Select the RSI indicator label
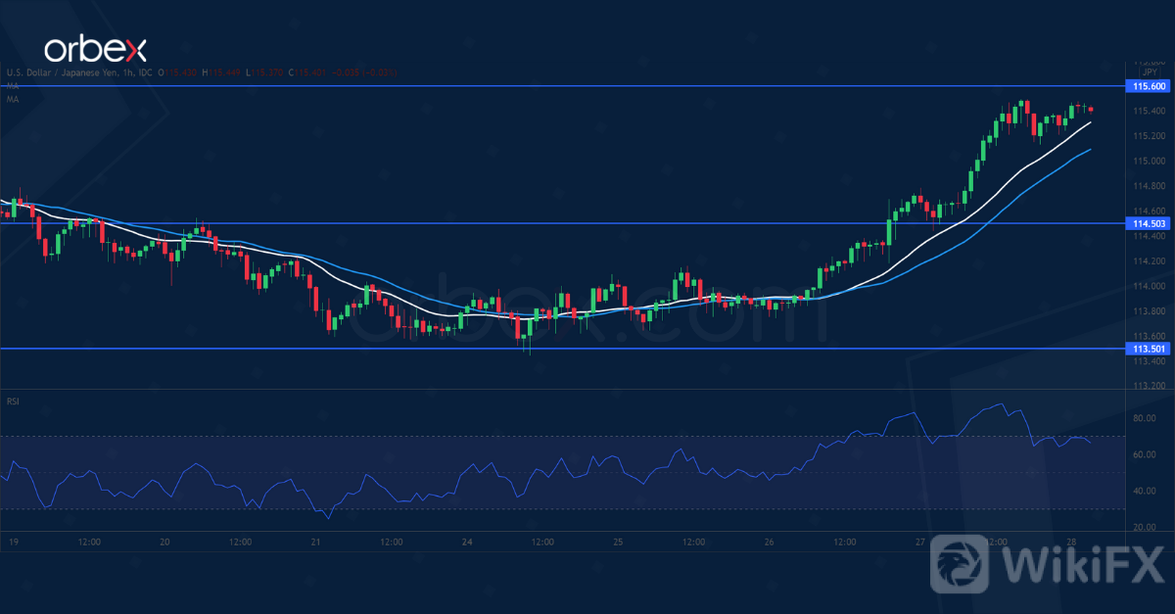This screenshot has width=1175, height=614. point(13,401)
